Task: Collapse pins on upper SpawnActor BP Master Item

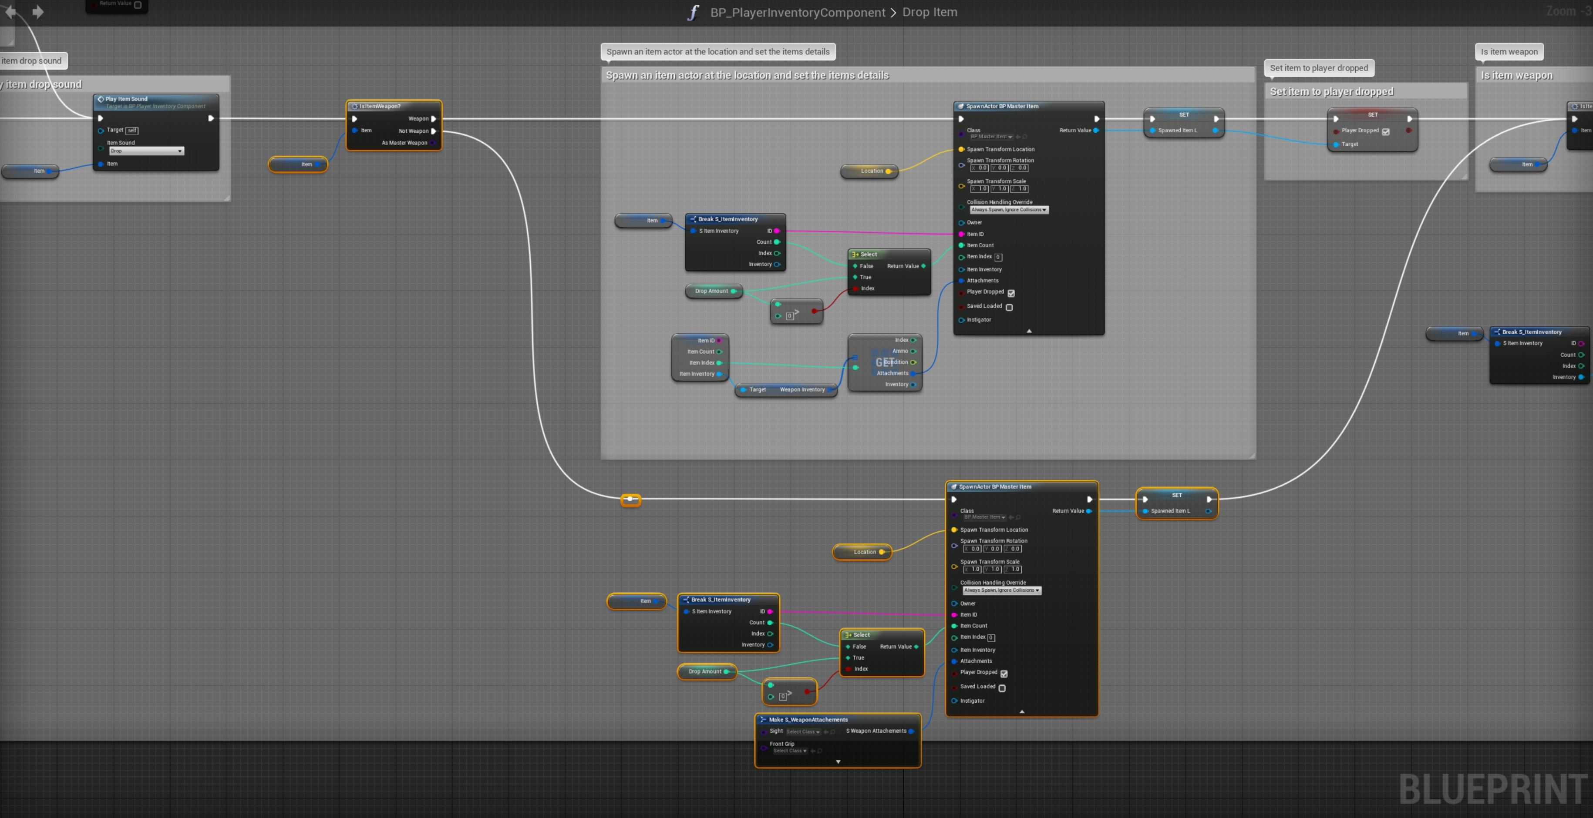Action: pos(1029,331)
